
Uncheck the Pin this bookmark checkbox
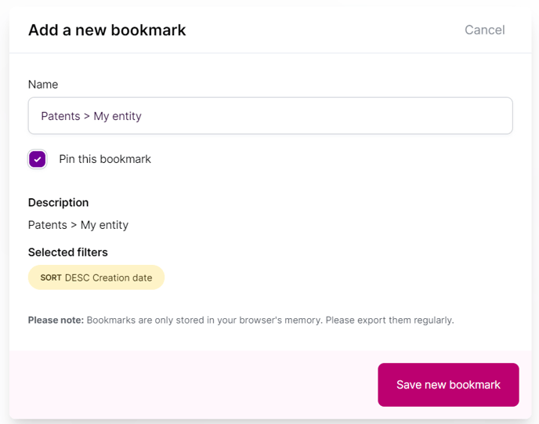coord(38,159)
